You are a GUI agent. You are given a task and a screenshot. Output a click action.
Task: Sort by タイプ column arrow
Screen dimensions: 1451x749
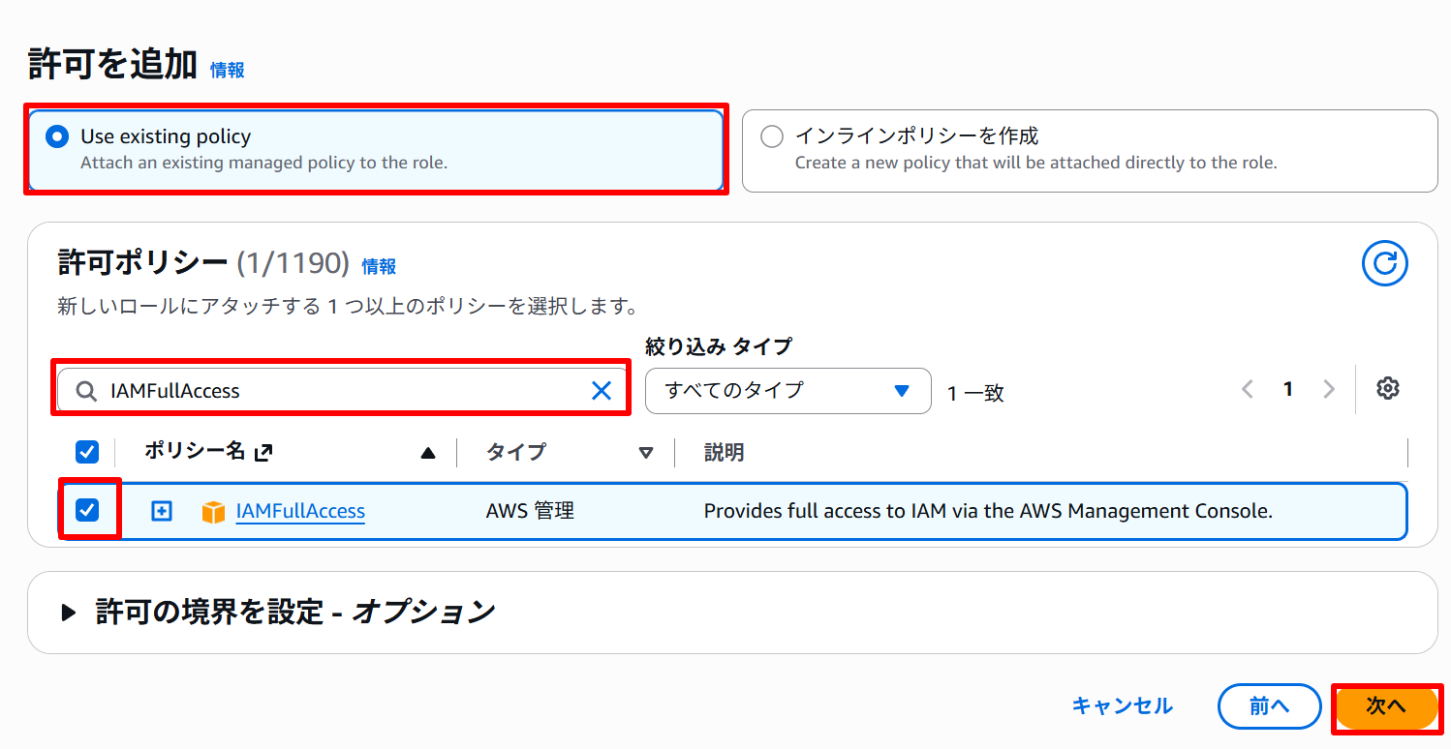pyautogui.click(x=646, y=452)
